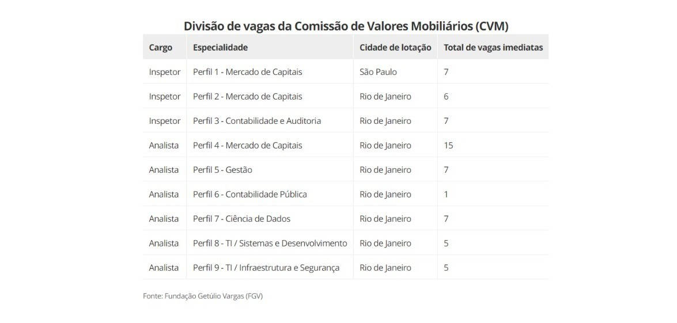This screenshot has width=677, height=323.
Task: Click the value 6 in Perfil 2 row
Action: point(446,97)
